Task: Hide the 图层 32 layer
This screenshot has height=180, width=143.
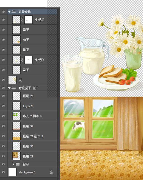Action: (x=3, y=126)
